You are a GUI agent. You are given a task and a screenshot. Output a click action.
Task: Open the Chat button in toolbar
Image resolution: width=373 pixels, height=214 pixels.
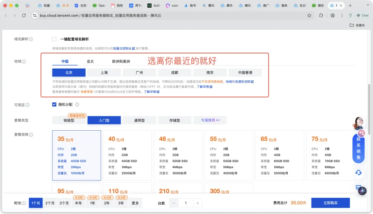point(363,16)
